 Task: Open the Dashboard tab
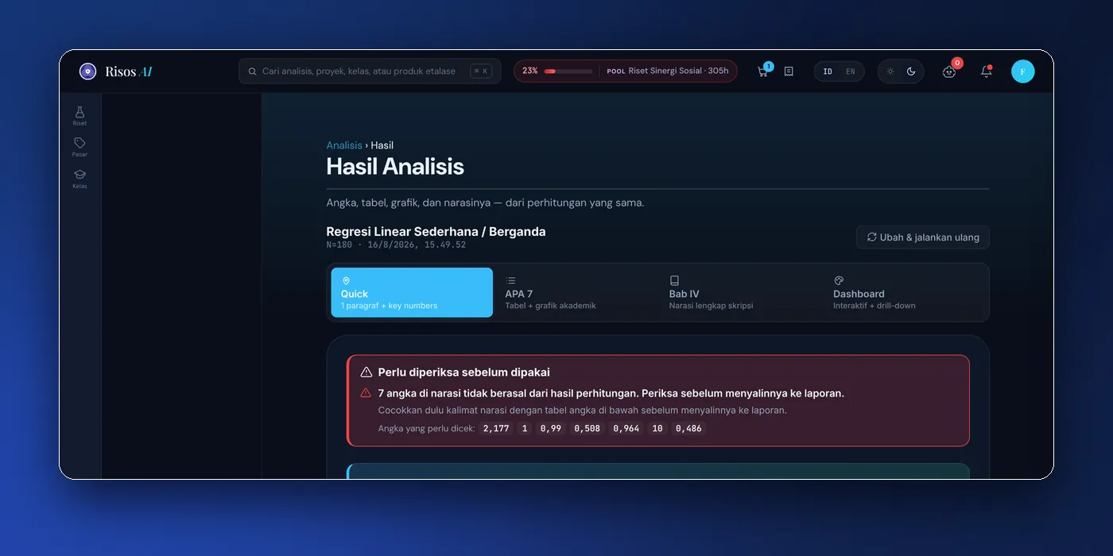click(x=905, y=292)
